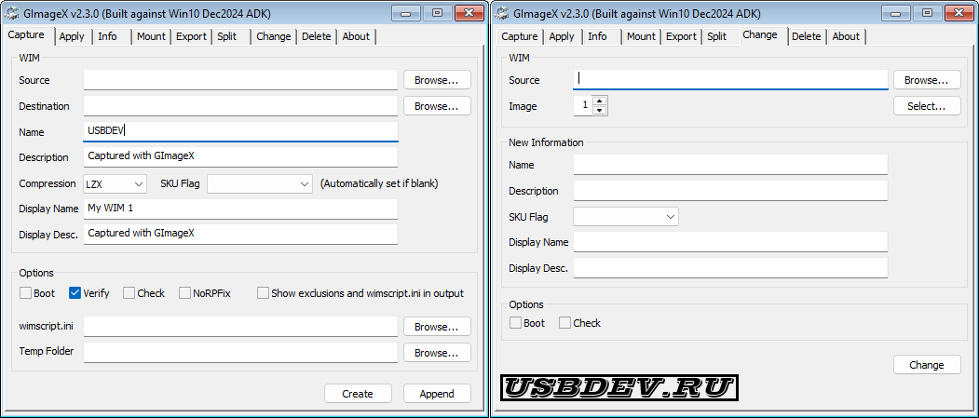Screen dimensions: 979x418
Task: Click the Name field containing USBDEV
Action: 240,131
